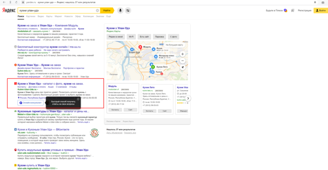Click the 'Онлайн-консультант' button
Image resolution: width=328 pixels, height=170 pixels.
point(30,103)
